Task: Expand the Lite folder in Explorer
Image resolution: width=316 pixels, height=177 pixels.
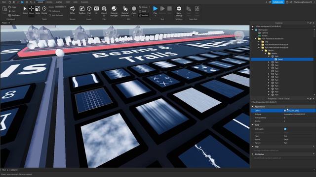Action: click(259, 41)
